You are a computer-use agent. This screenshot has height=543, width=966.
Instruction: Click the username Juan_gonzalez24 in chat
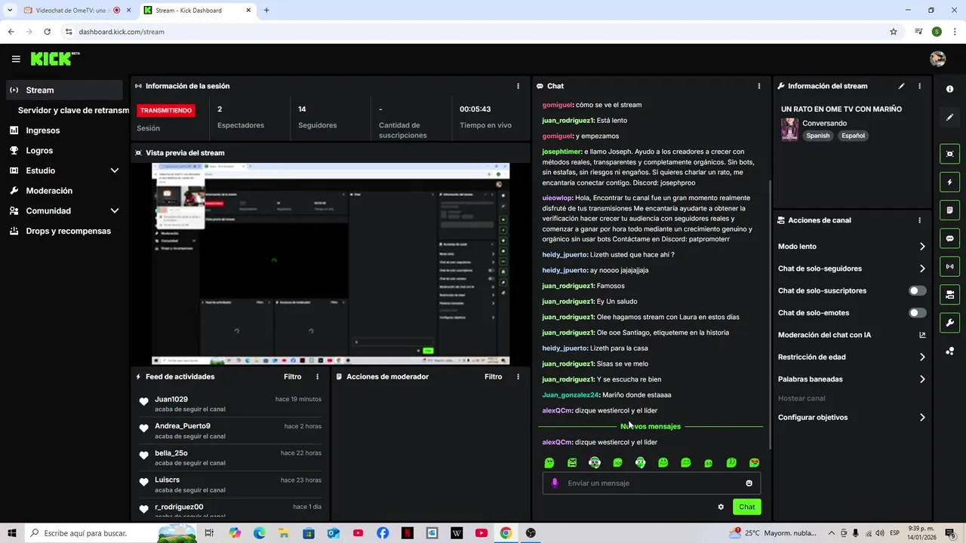click(570, 395)
